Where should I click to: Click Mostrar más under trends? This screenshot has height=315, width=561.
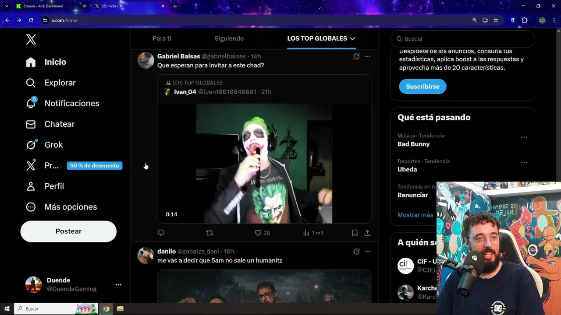[415, 215]
